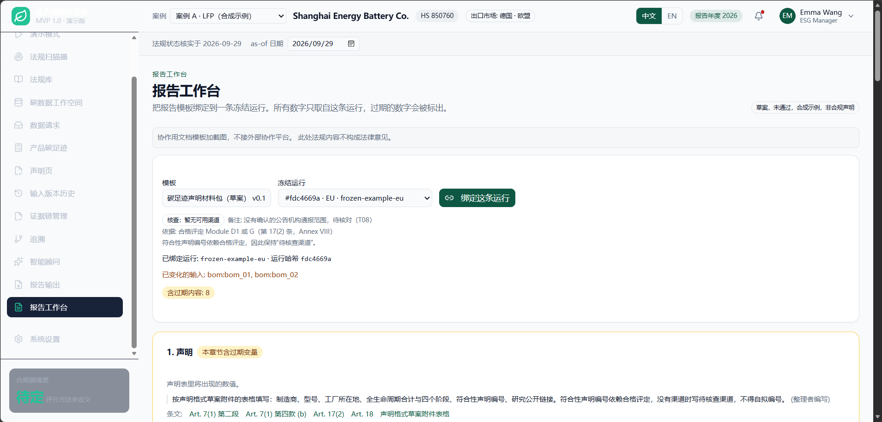
Task: Open 输入版本历史 history icon
Action: tap(18, 193)
